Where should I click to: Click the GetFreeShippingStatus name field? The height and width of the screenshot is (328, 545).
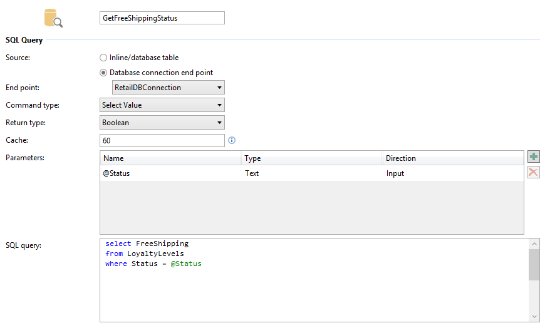(162, 18)
